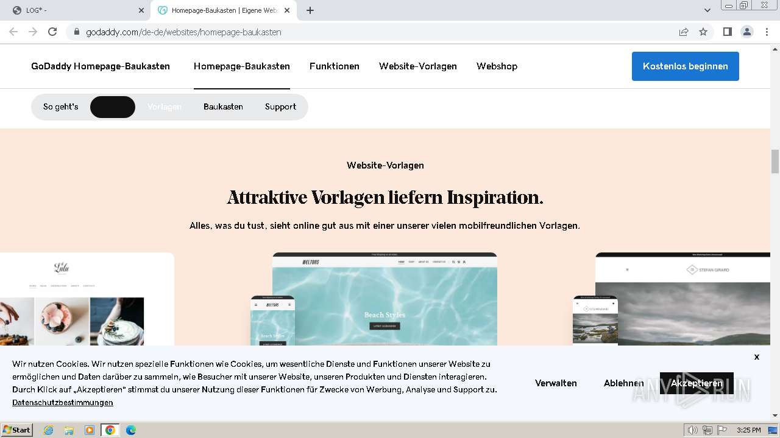Open the network tray icon
Viewport: 780px width, 438px height.
707,430
